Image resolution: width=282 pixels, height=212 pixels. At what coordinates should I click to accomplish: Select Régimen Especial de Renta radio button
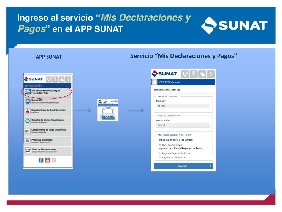(x=159, y=153)
